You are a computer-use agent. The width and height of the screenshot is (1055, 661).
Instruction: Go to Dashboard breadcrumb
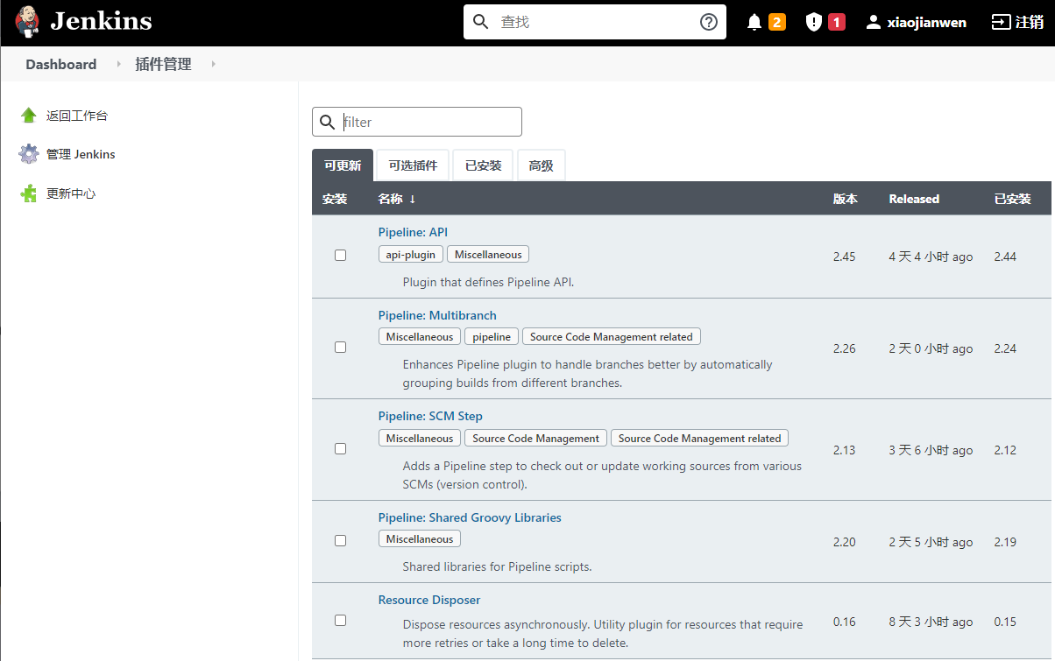pos(61,64)
